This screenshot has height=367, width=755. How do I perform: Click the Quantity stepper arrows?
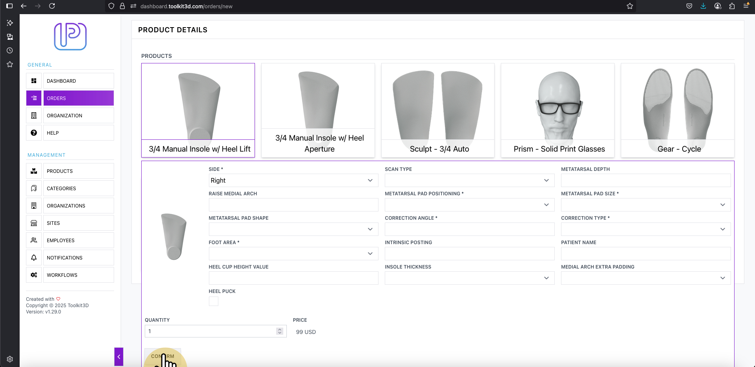click(280, 331)
